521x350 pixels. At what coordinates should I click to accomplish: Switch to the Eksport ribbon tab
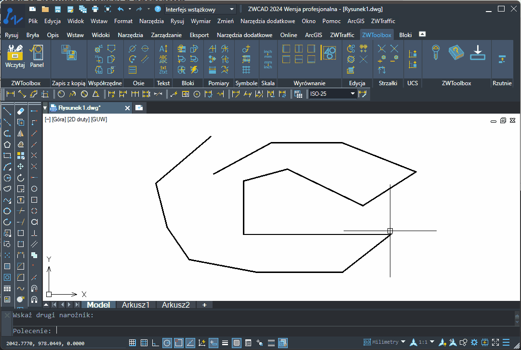pyautogui.click(x=199, y=35)
